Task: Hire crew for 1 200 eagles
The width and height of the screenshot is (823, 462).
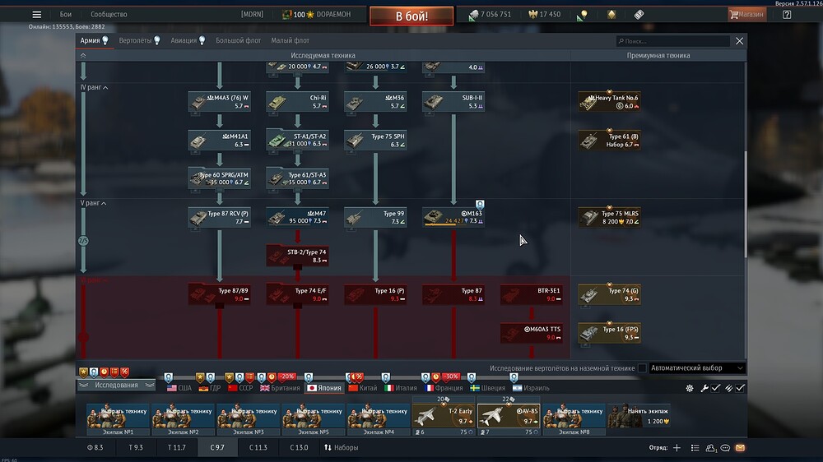Action: click(639, 415)
